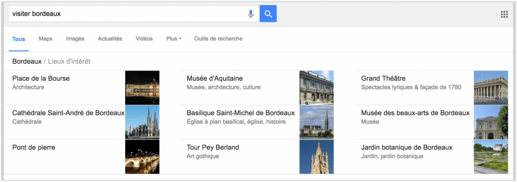Open Musée des beaux-arts de Bordeaux result

[415, 113]
